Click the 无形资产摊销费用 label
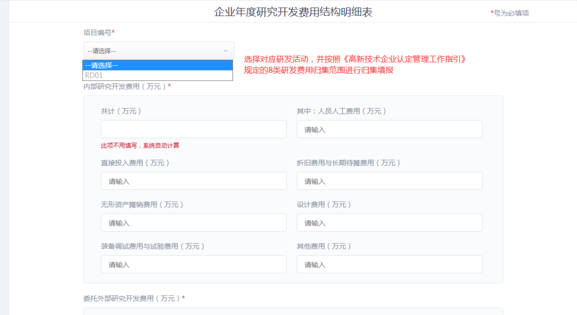Image resolution: width=577 pixels, height=315 pixels. pyautogui.click(x=142, y=204)
